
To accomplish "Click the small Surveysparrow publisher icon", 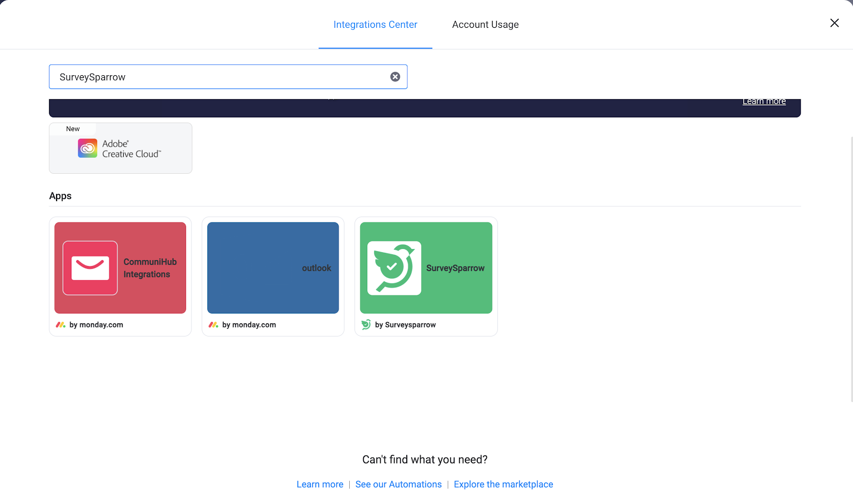I will (366, 325).
